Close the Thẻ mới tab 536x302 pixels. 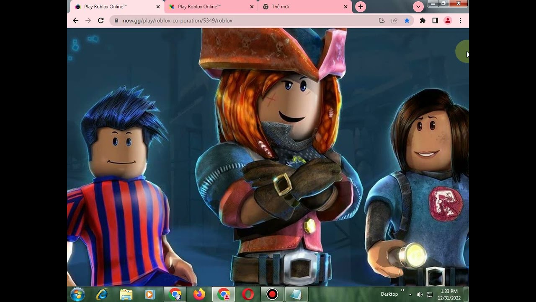tap(345, 7)
